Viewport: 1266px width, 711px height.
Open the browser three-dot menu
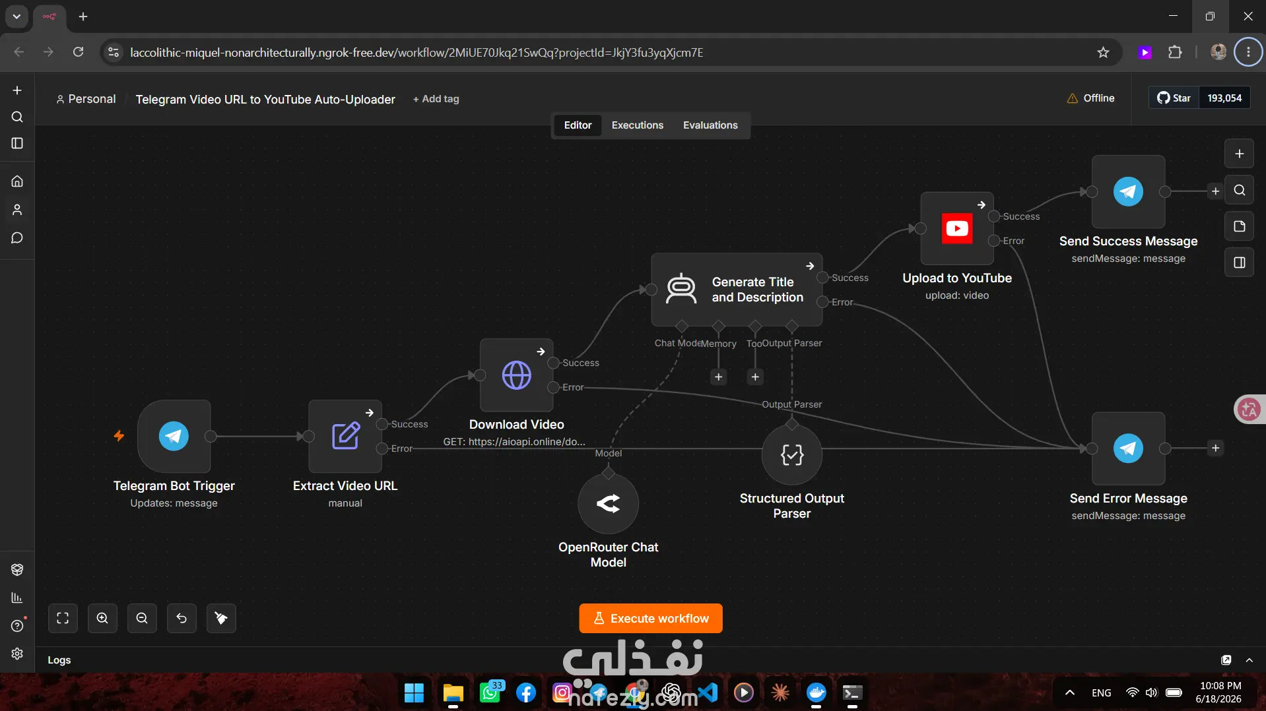(1248, 52)
